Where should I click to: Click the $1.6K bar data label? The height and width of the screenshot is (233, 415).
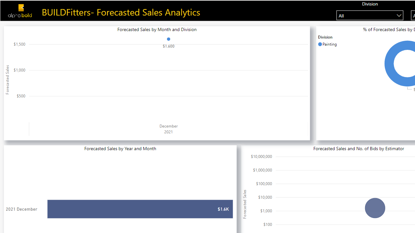(x=223, y=209)
